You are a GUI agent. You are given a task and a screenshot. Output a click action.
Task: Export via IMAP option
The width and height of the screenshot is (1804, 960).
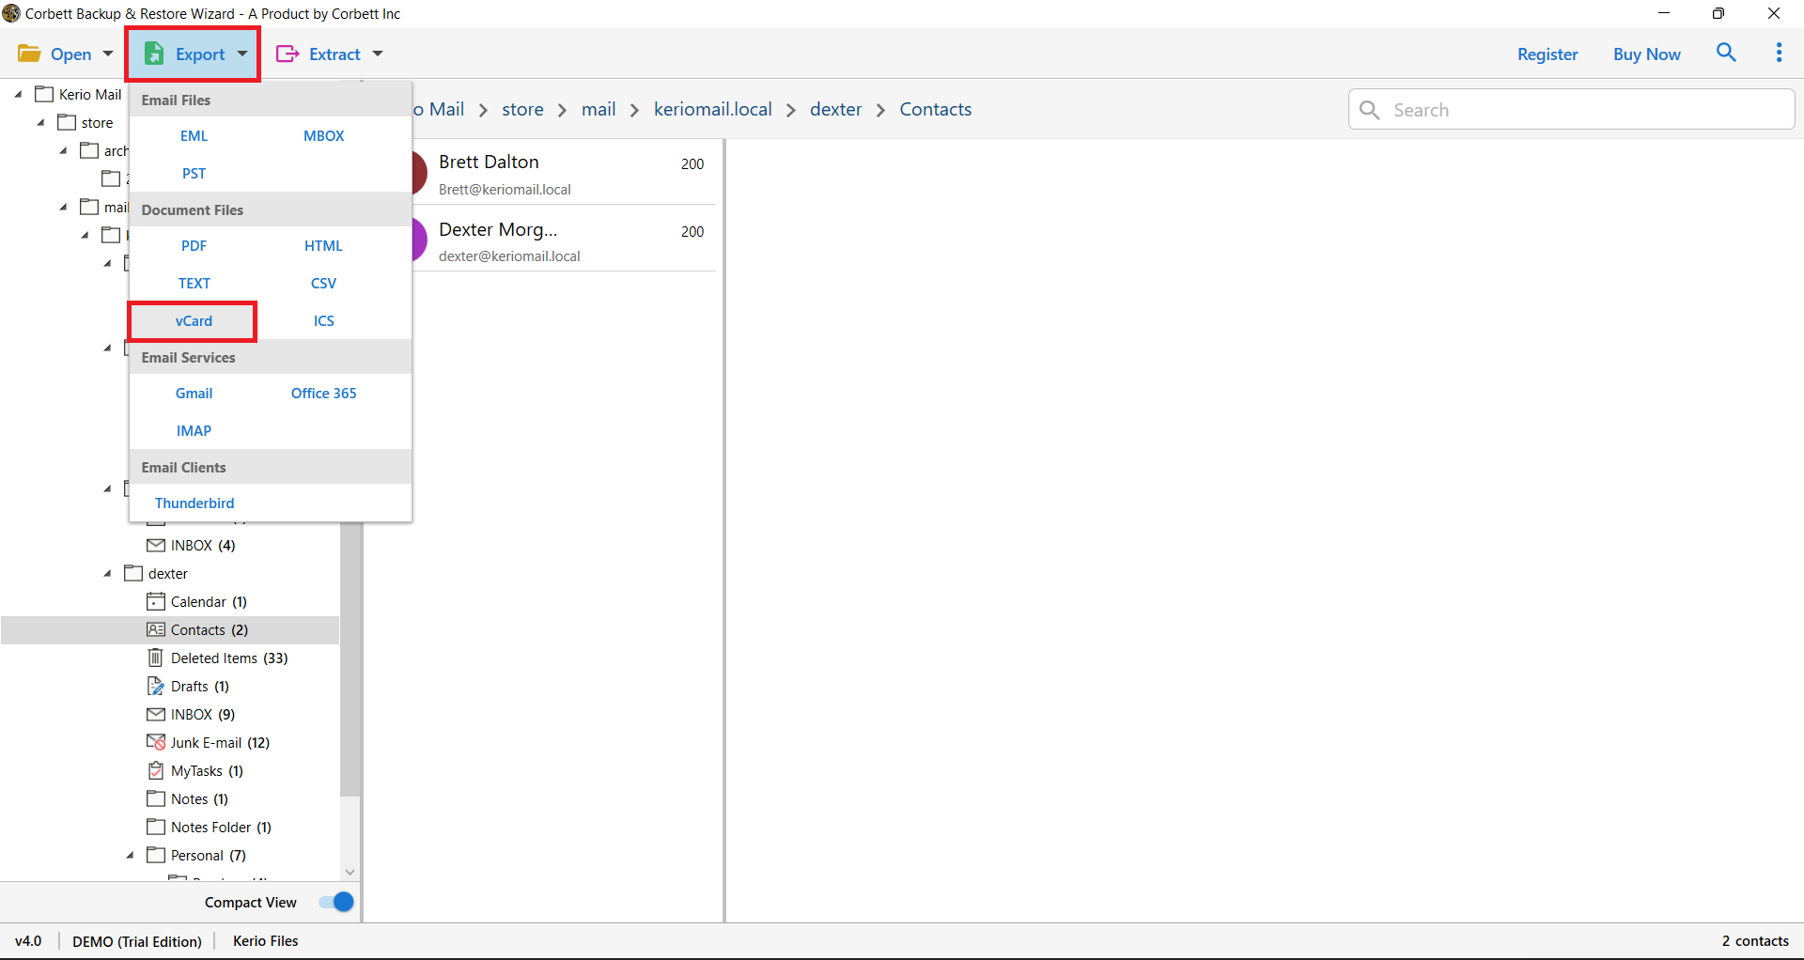click(x=194, y=430)
